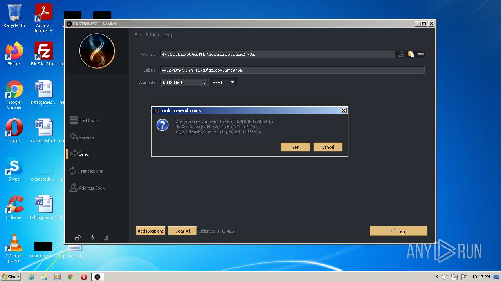Image resolution: width=501 pixels, height=282 pixels.
Task: Click the Amount value field
Action: click(181, 83)
